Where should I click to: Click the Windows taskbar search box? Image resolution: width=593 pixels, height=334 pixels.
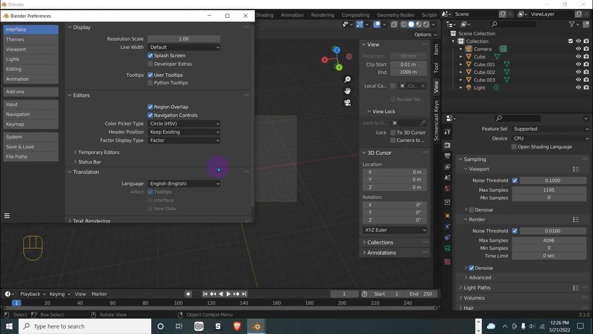[x=85, y=326]
